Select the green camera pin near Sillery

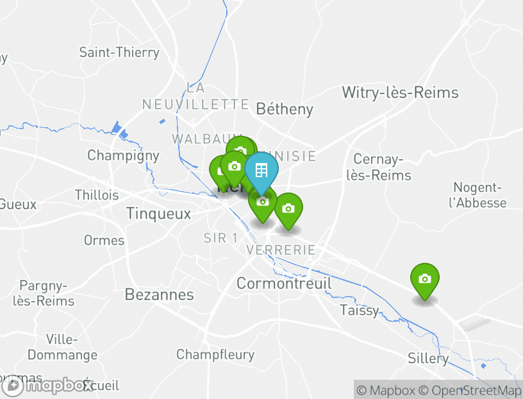point(424,279)
